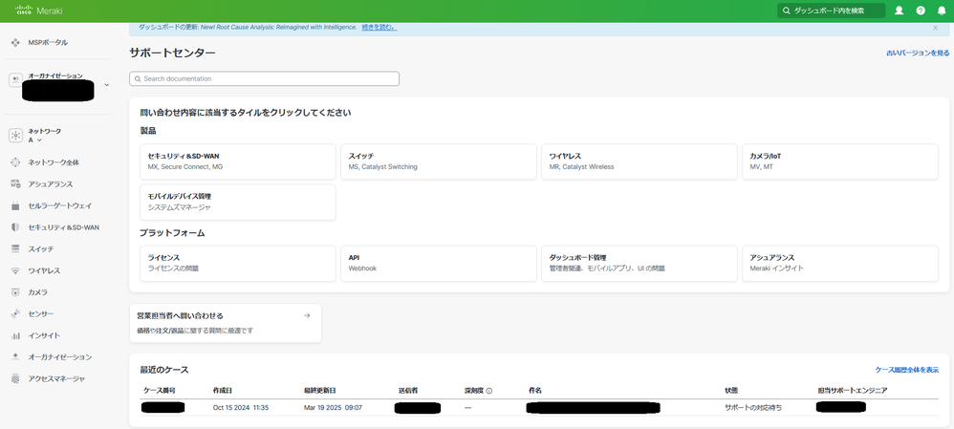Select the ライセンス platform tile

(x=238, y=263)
